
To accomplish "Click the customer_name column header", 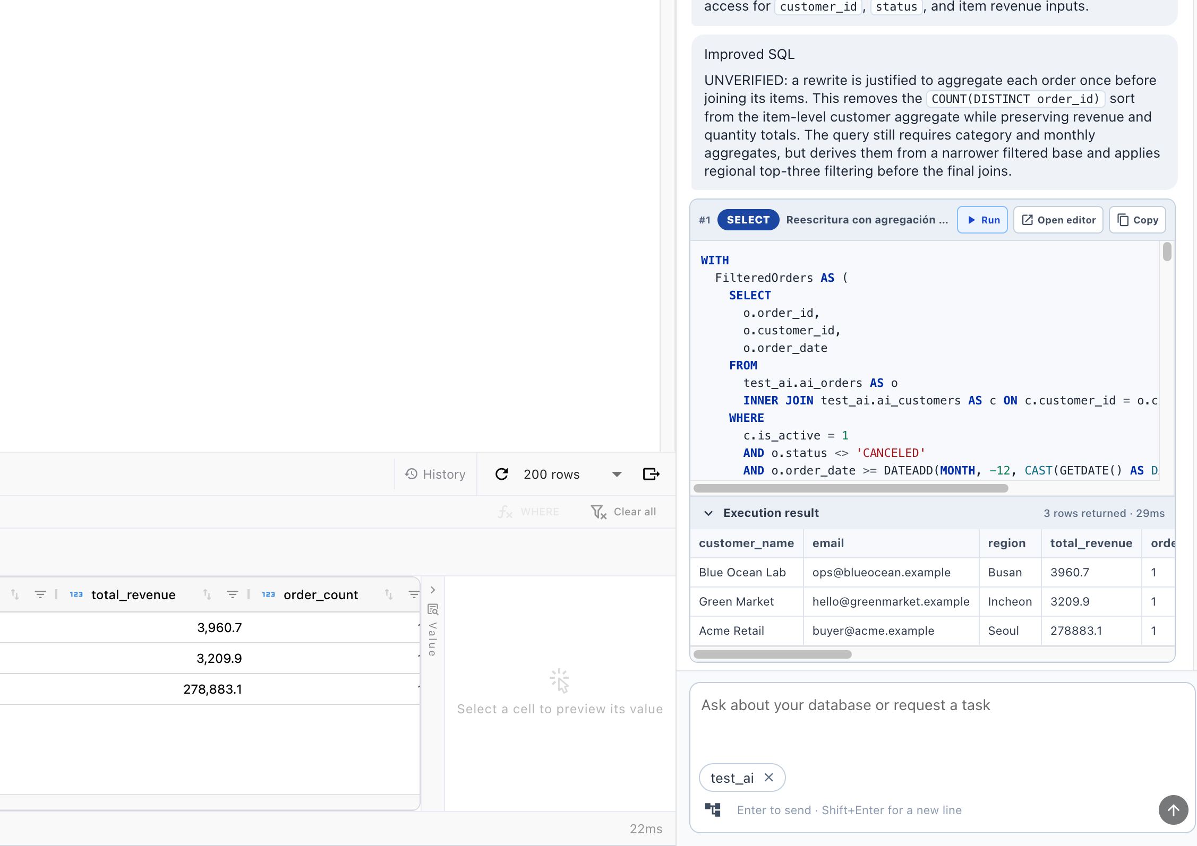I will click(x=746, y=543).
